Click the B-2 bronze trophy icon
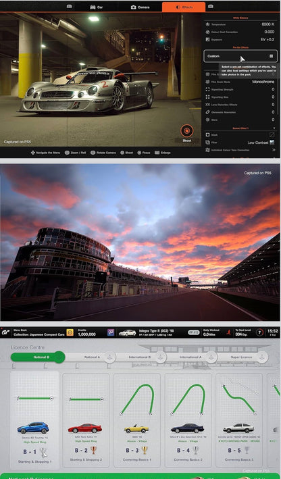The height and width of the screenshot is (479, 281). tap(94, 450)
